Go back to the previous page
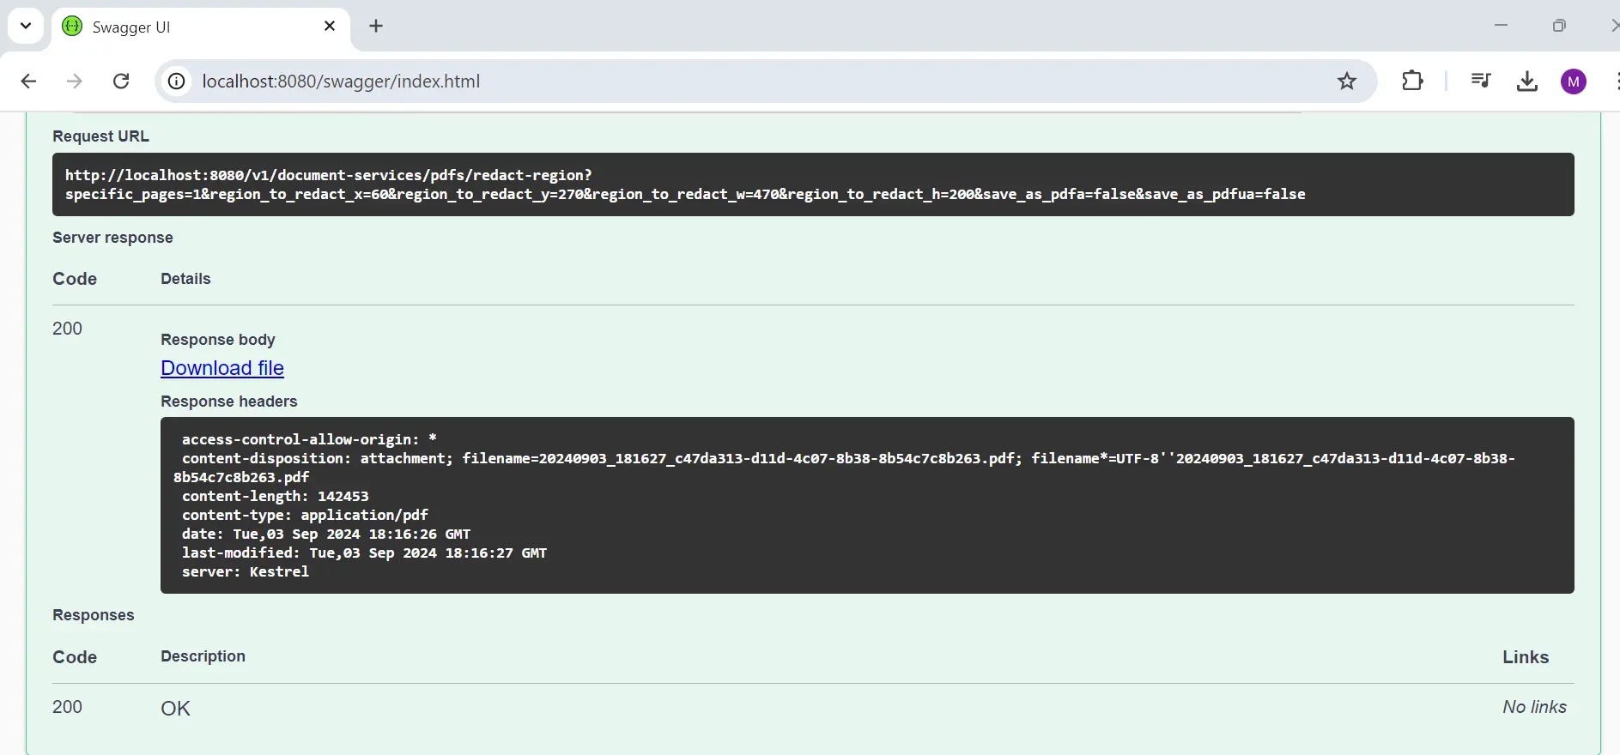Image resolution: width=1620 pixels, height=755 pixels. [x=28, y=82]
